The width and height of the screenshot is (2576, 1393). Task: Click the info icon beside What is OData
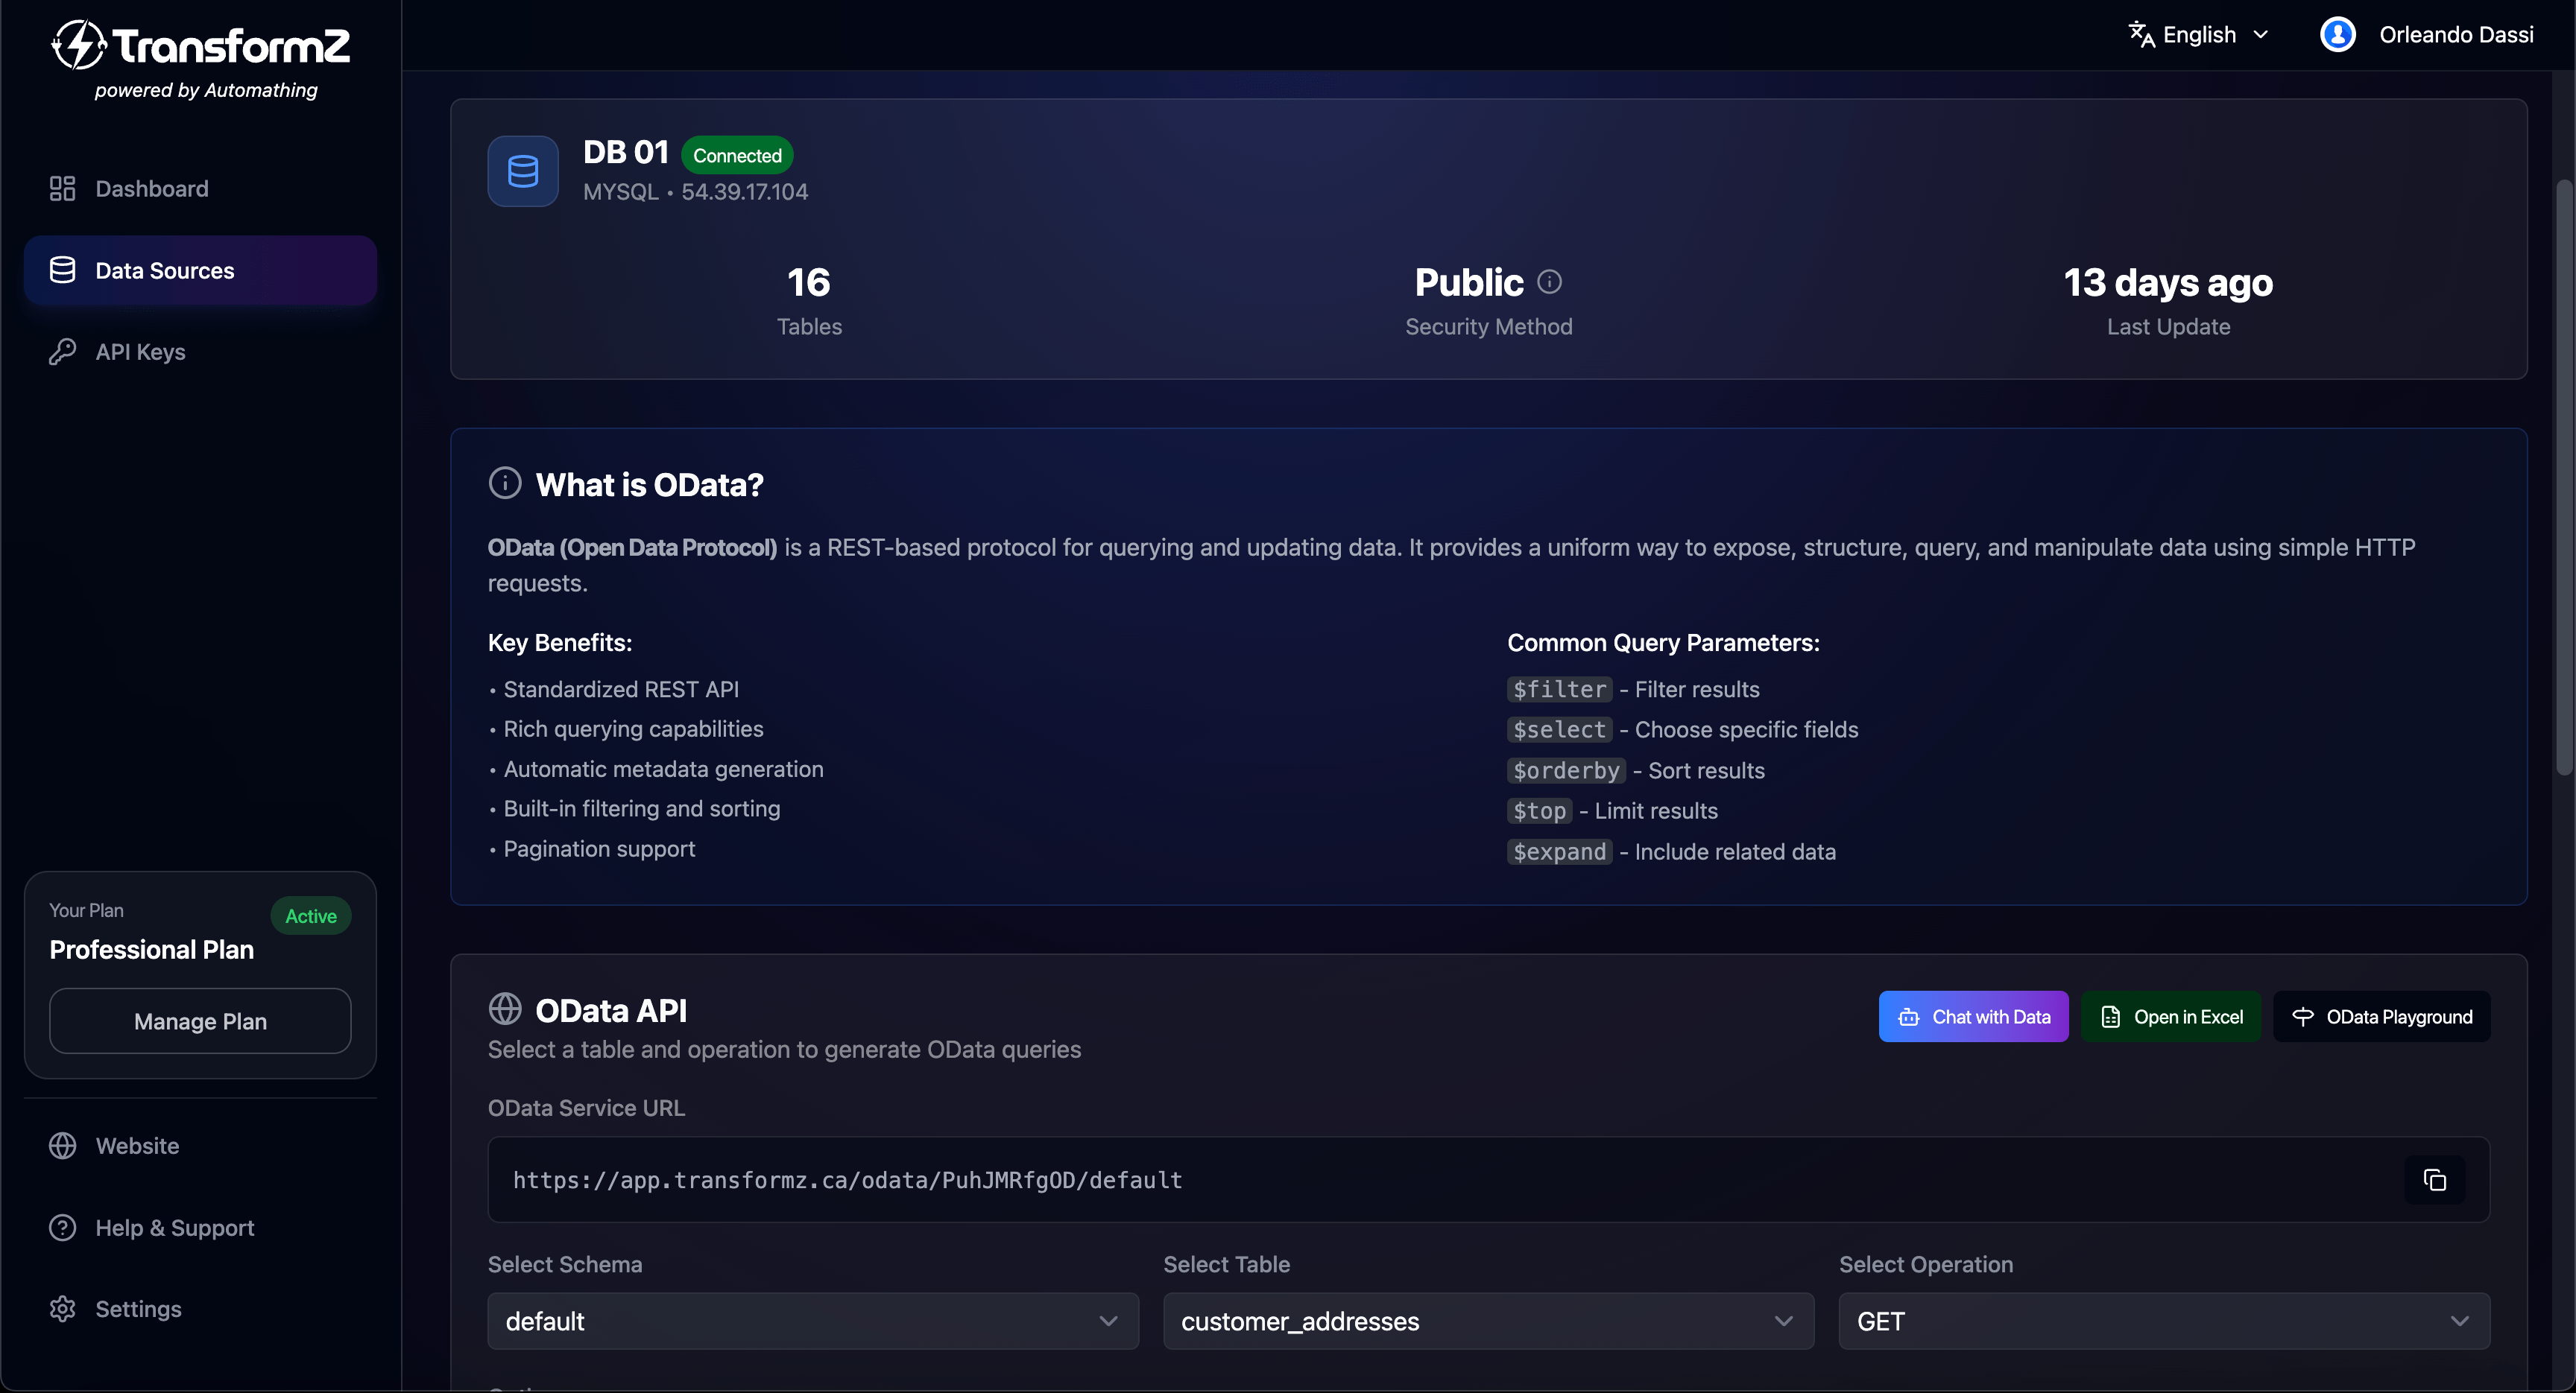(505, 483)
